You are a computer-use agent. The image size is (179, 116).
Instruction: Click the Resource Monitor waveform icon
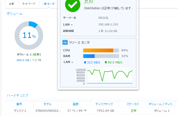[65, 42]
